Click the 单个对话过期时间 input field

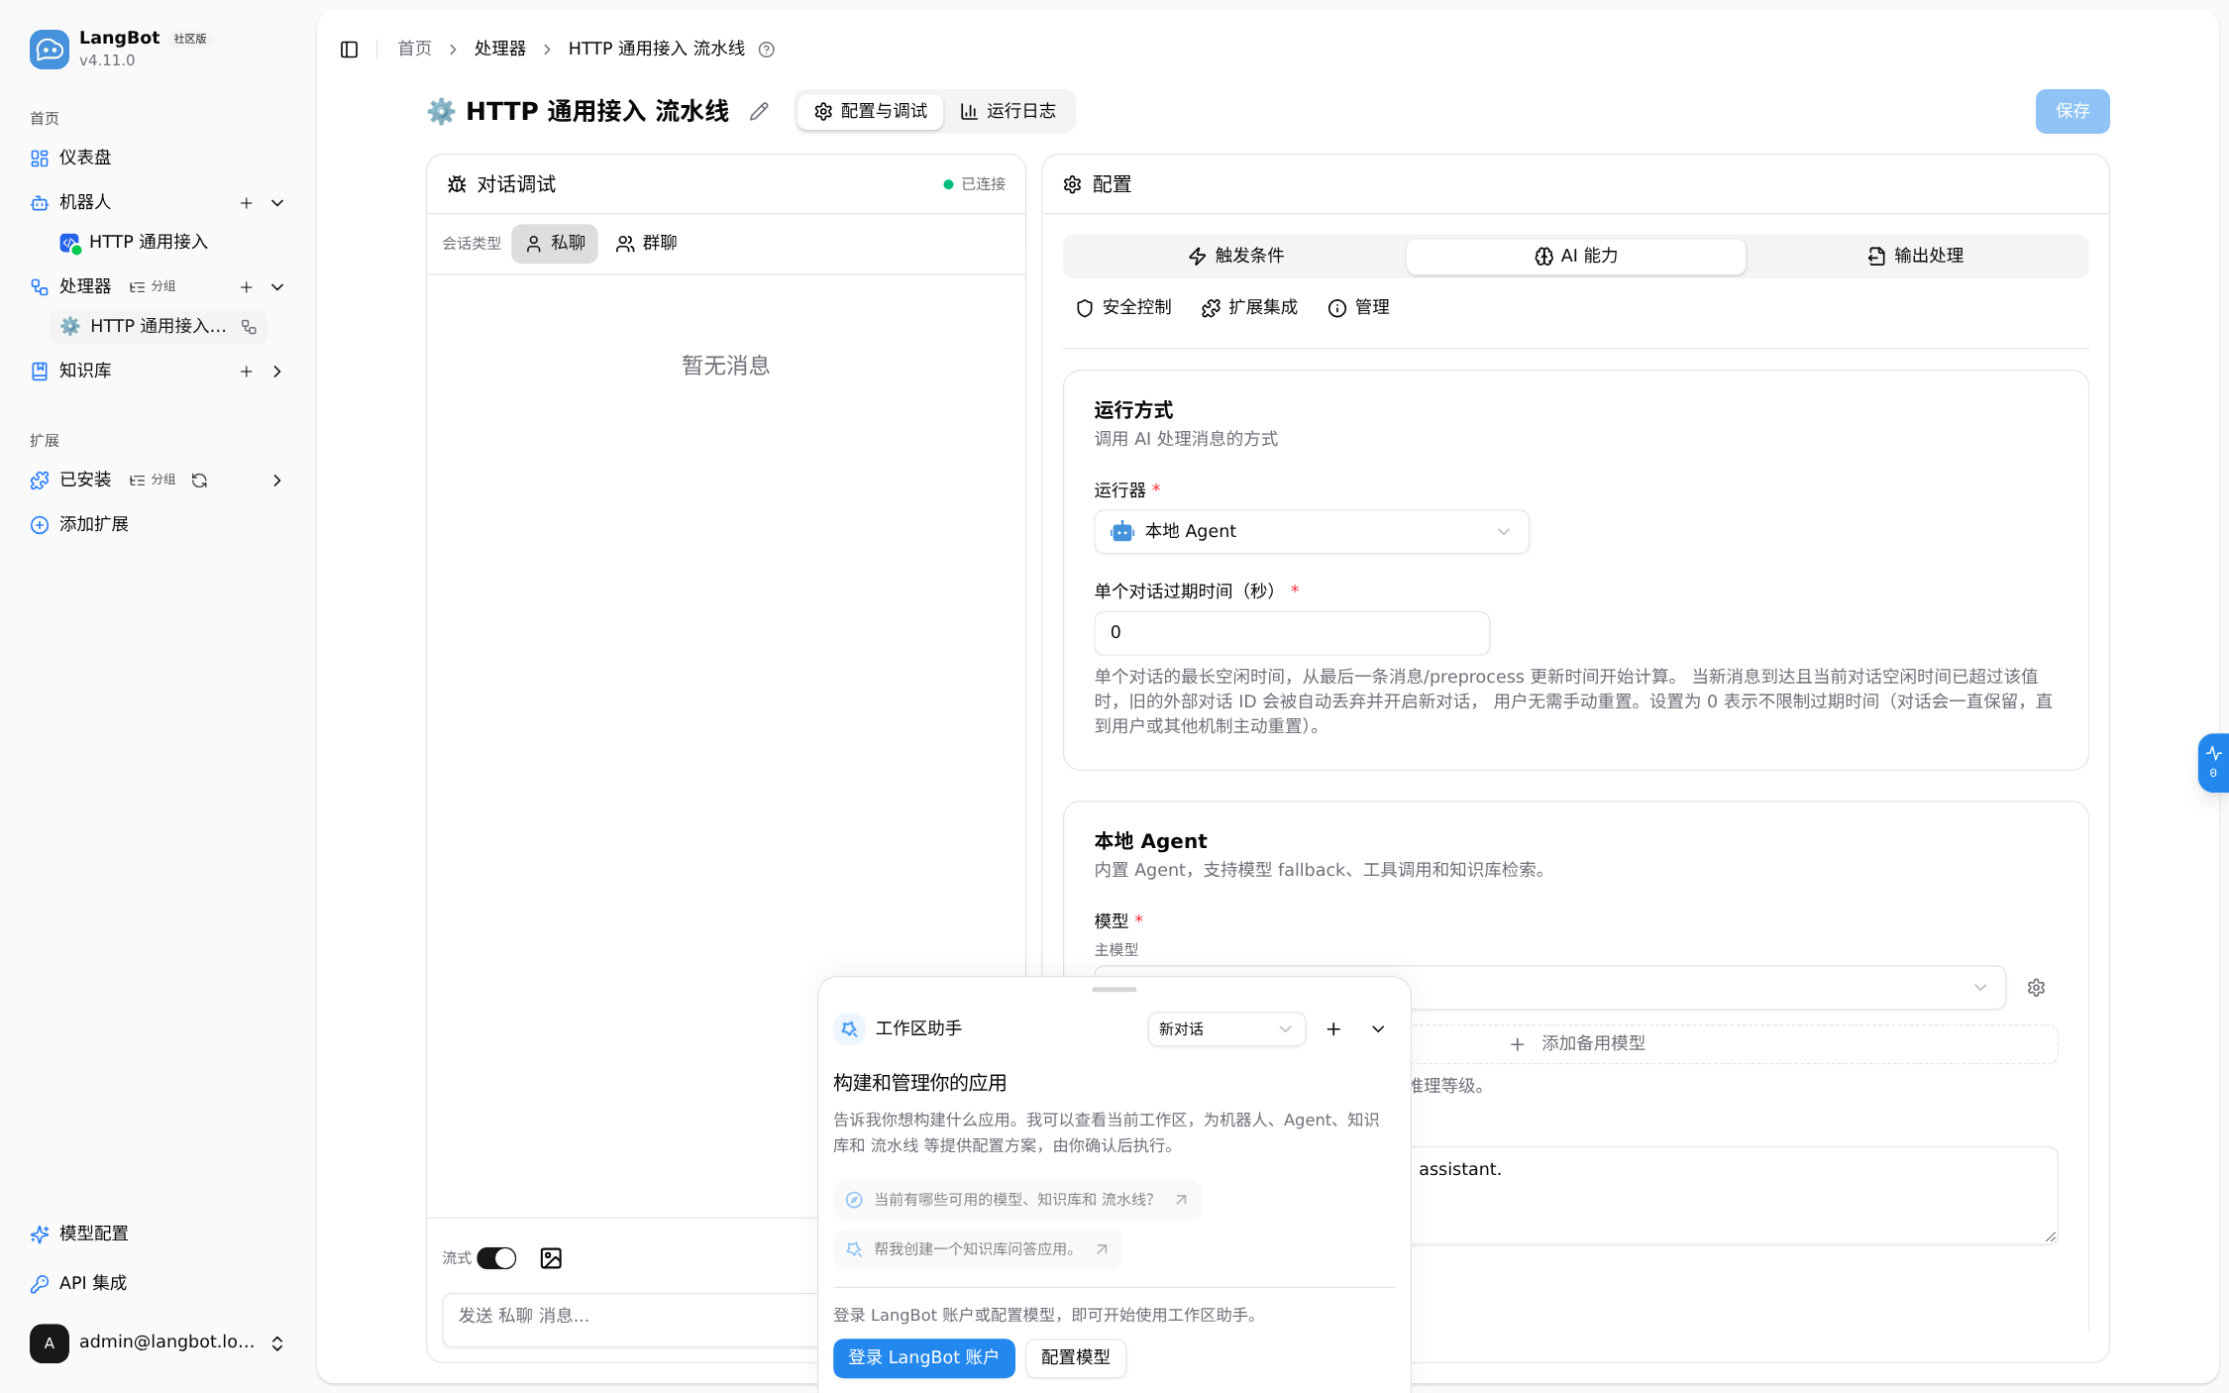[x=1291, y=633]
